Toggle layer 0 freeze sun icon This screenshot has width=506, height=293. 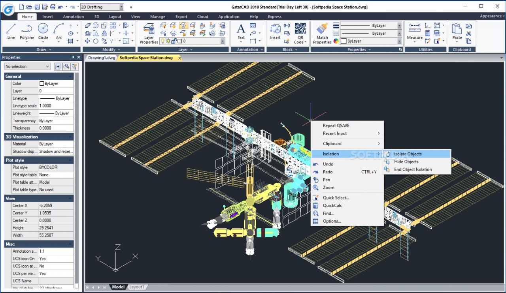(x=168, y=41)
